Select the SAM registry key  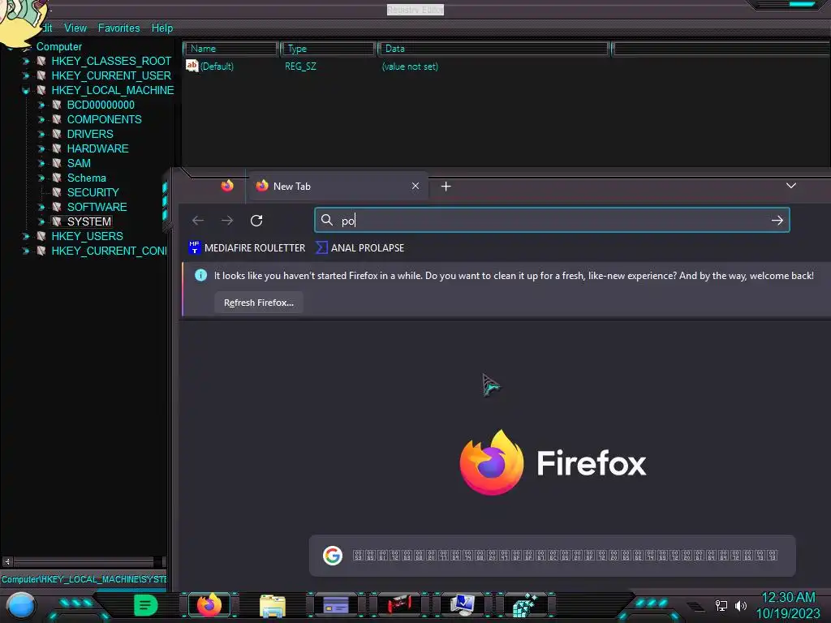(x=79, y=163)
